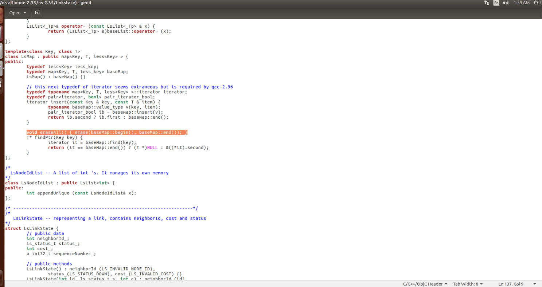This screenshot has height=287, width=542.
Task: Click the 'pair_iterator_bool ib = baseMap::insert(v);' line
Action: pyautogui.click(x=106, y=112)
